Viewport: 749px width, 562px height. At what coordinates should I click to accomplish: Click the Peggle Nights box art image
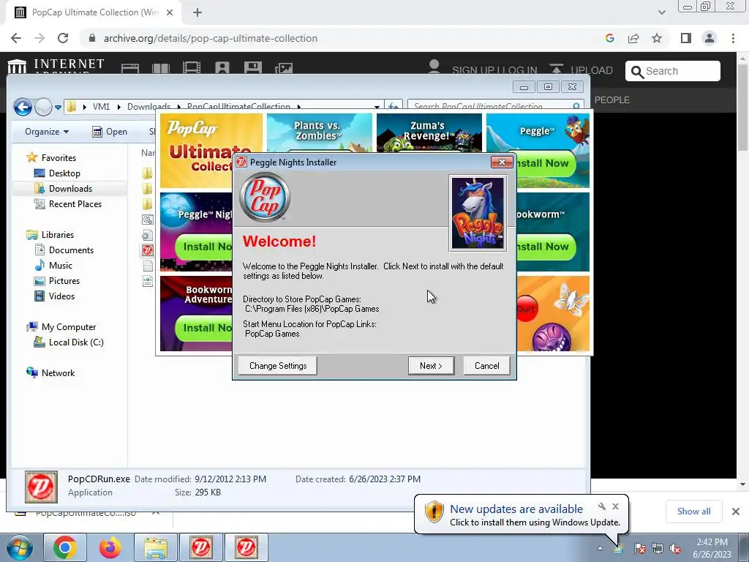click(x=478, y=213)
